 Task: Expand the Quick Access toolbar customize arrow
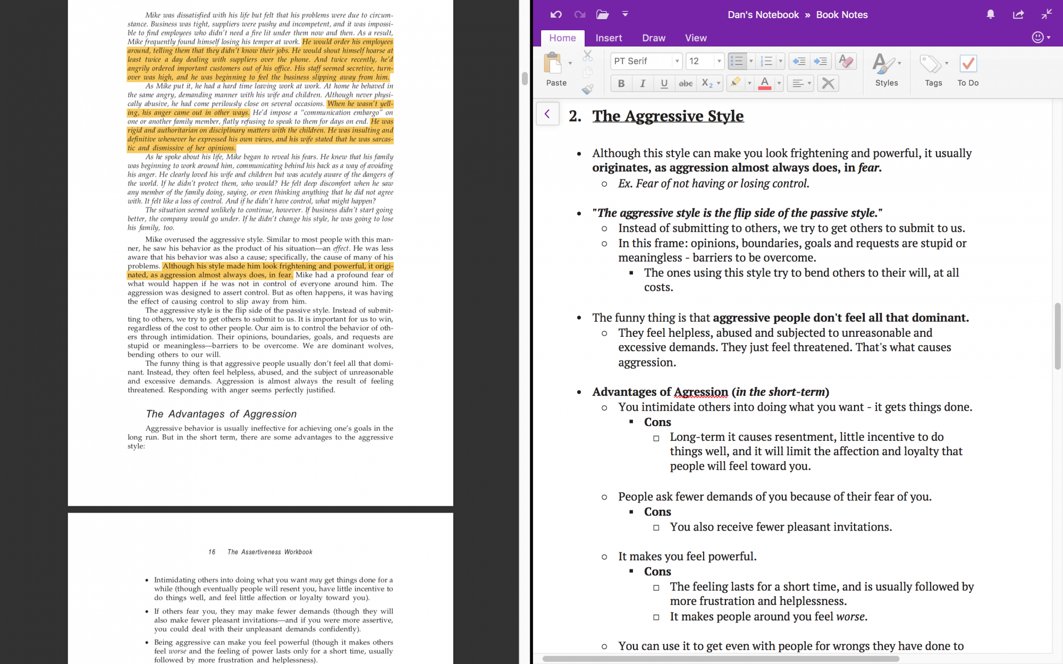(x=625, y=14)
